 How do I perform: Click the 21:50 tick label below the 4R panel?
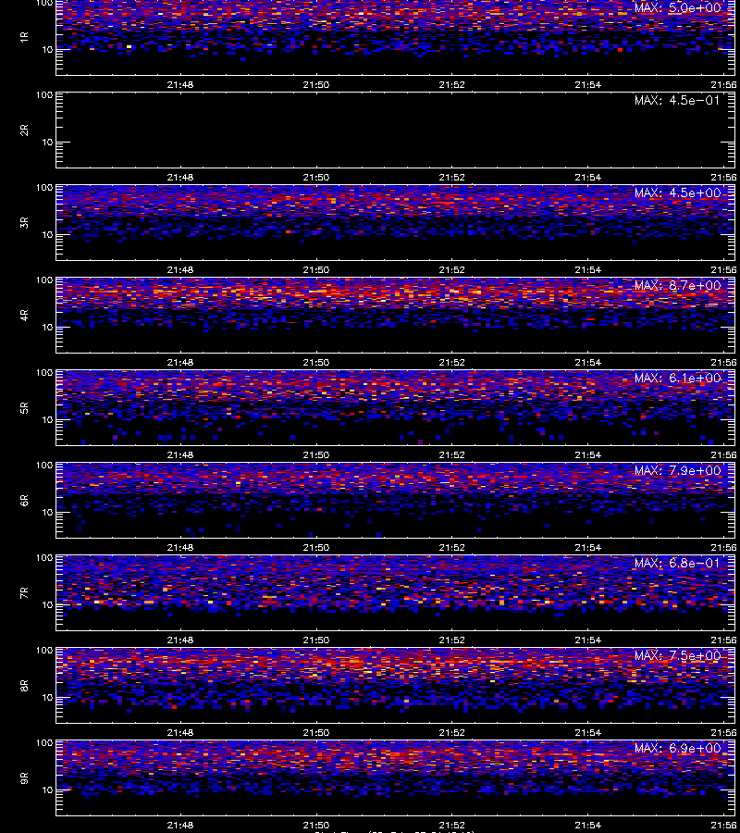(x=316, y=362)
